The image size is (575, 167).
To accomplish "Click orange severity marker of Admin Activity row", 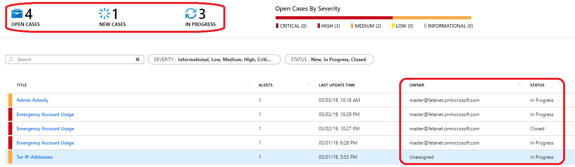I will tap(10, 100).
